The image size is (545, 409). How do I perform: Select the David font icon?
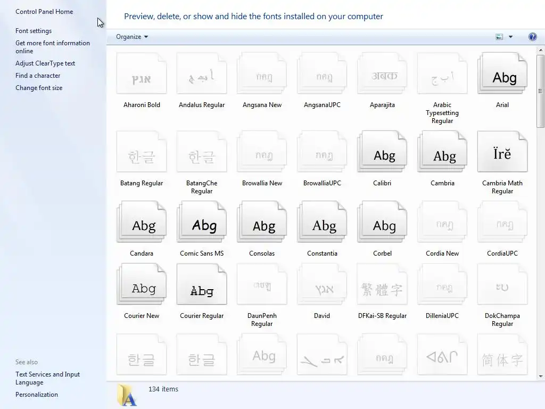pyautogui.click(x=322, y=284)
